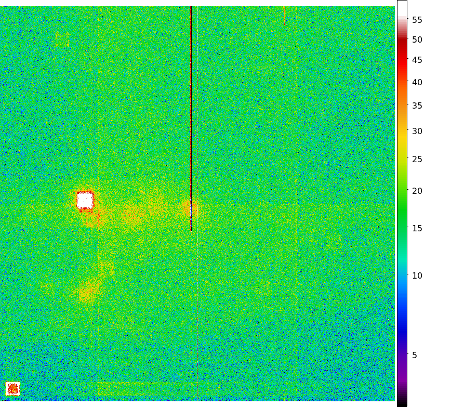Click the bottom end of the vertical red streak
This screenshot has height=407, width=451.
(x=191, y=229)
